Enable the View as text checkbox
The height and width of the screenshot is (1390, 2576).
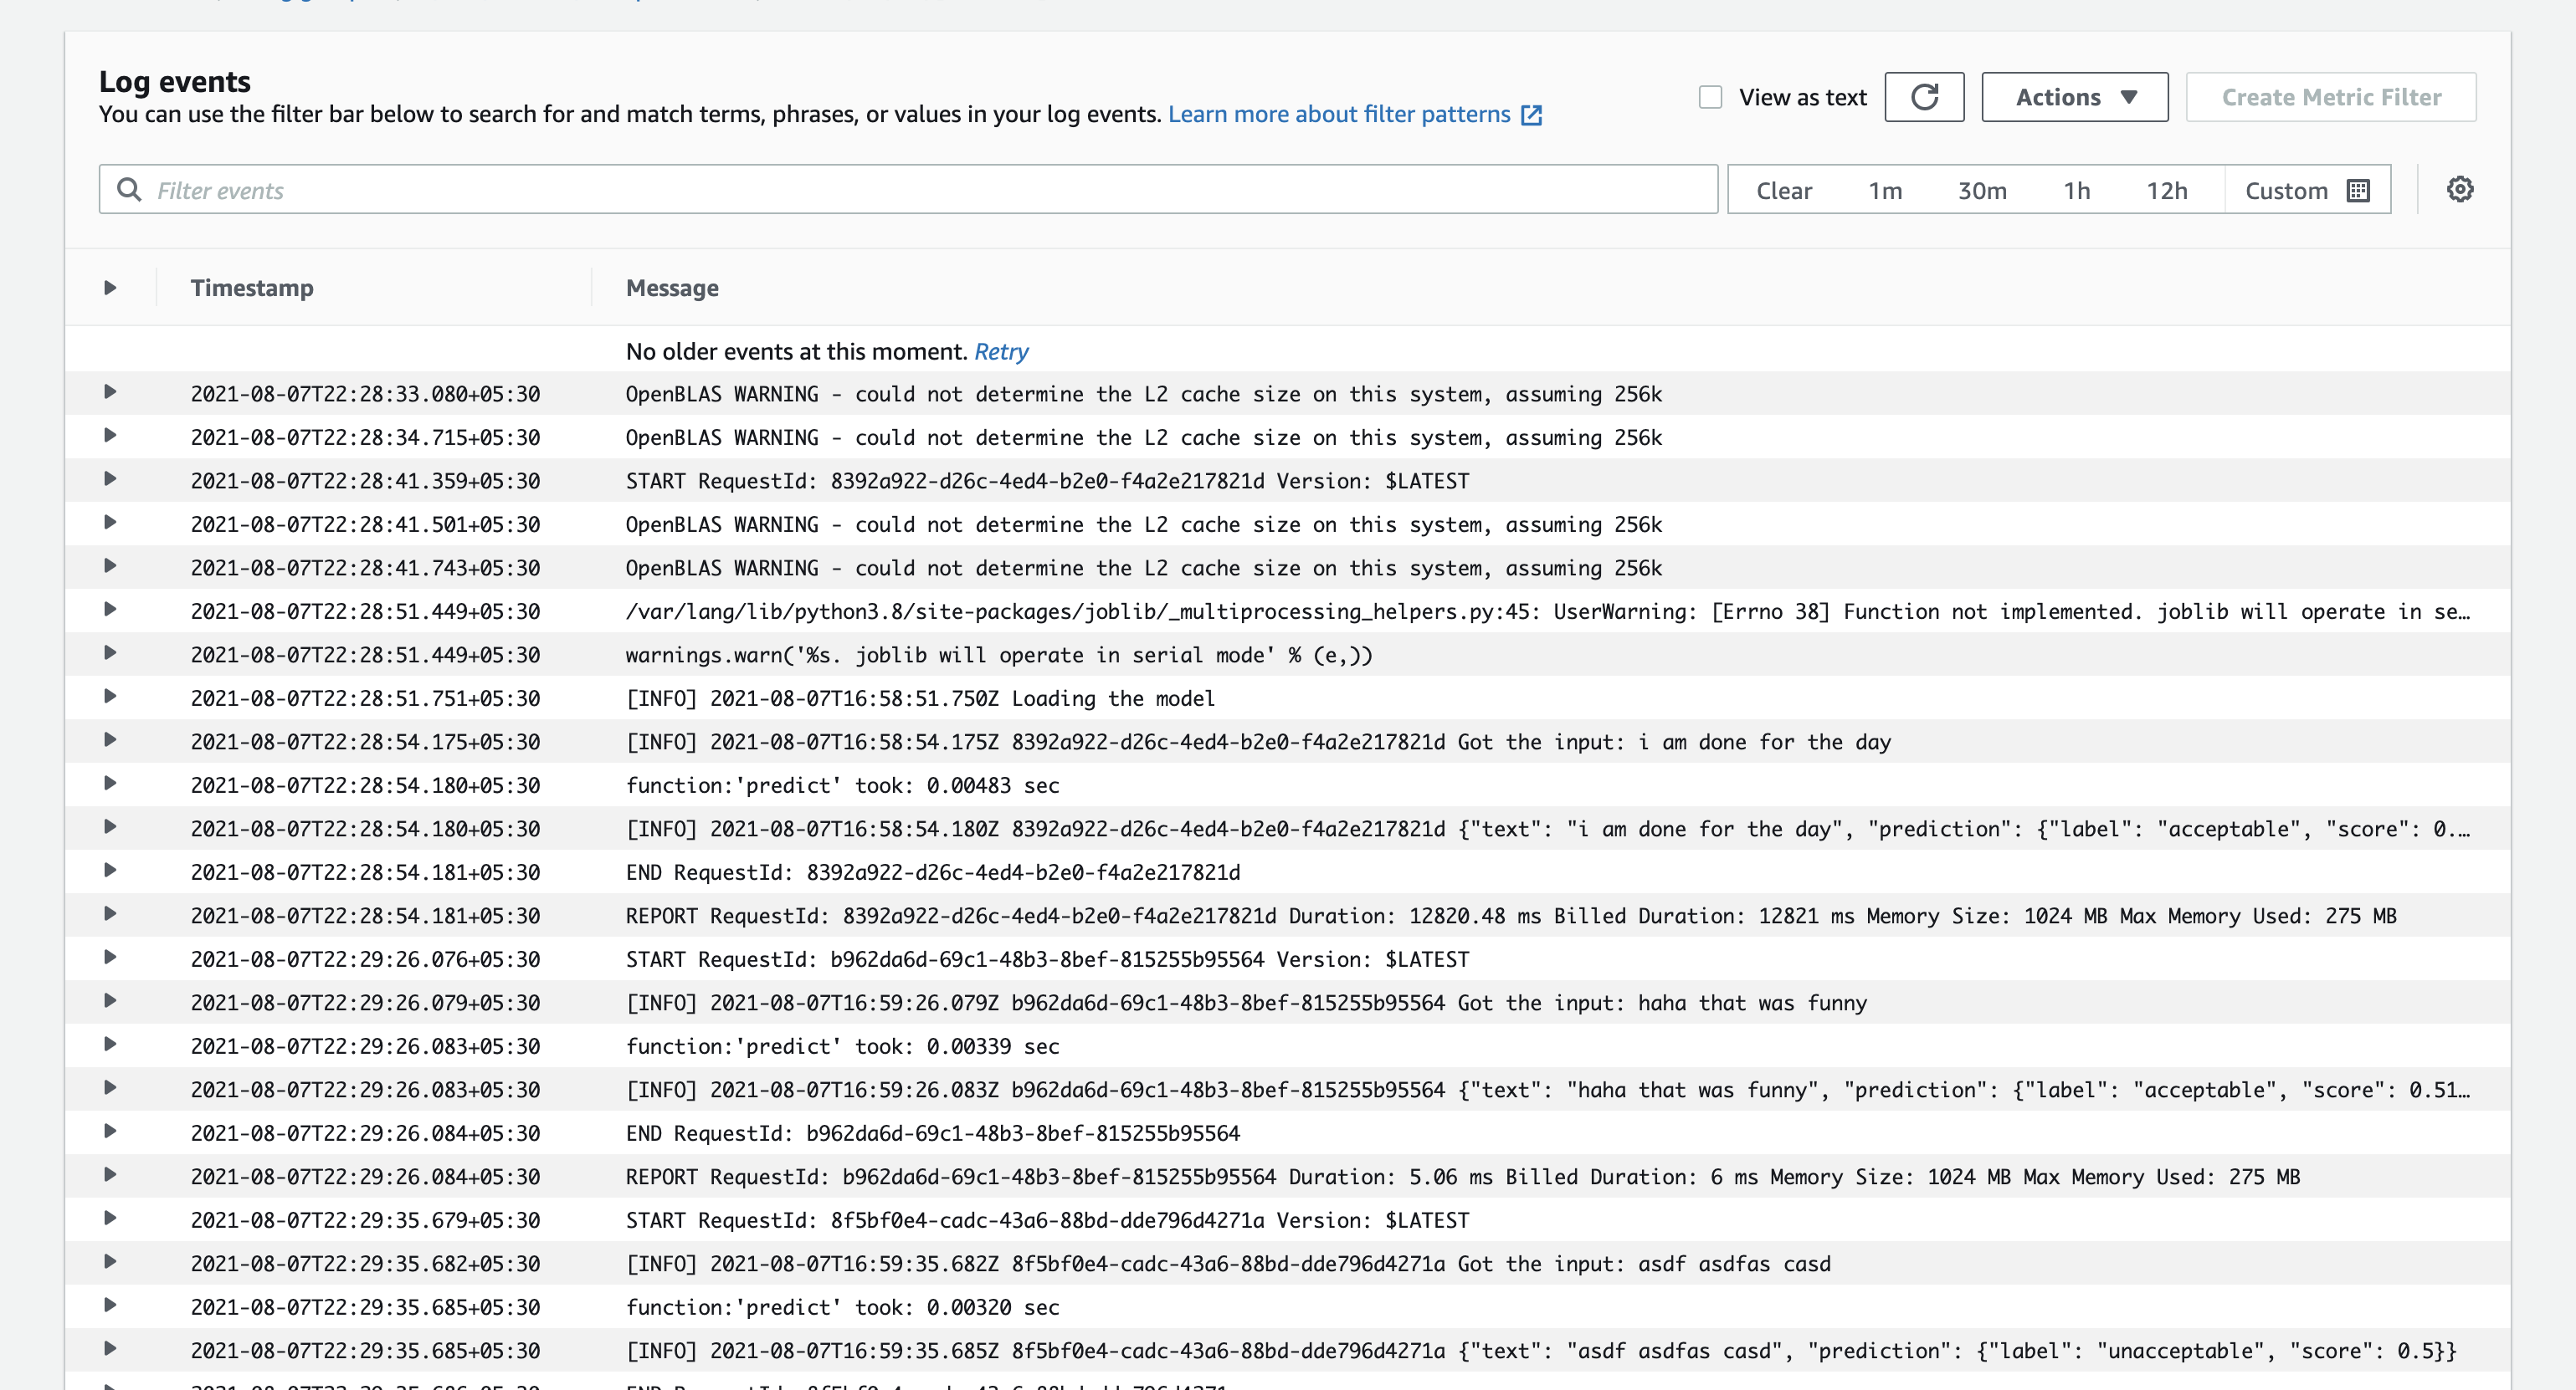(1710, 97)
